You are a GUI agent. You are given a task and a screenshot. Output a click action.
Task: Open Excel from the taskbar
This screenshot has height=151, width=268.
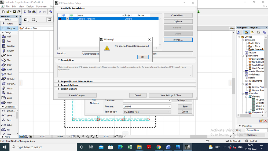pos(130,147)
